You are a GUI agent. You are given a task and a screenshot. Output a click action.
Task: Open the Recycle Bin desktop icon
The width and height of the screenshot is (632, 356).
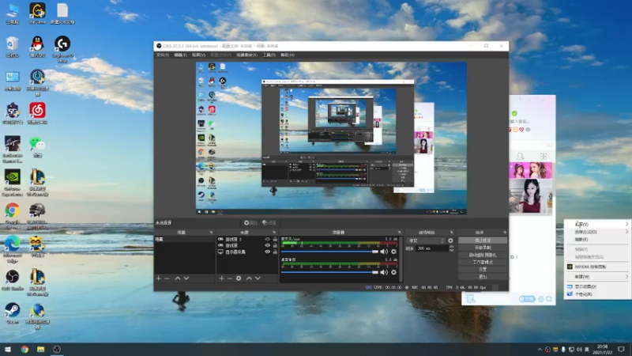pos(13,46)
